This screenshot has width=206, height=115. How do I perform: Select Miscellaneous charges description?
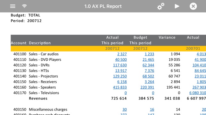[x=48, y=109]
